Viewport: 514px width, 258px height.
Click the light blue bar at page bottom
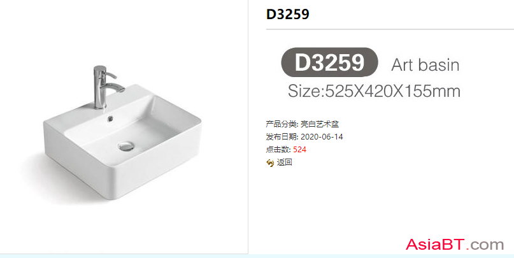[257, 256]
